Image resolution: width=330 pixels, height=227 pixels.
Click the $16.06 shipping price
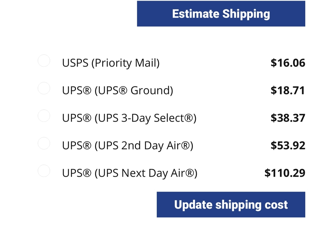click(x=288, y=63)
